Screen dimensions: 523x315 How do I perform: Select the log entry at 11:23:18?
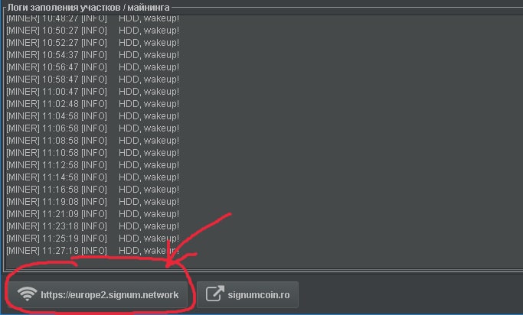coord(93,226)
